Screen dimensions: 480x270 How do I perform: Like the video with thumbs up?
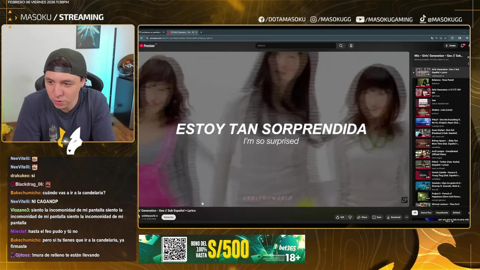point(340,217)
